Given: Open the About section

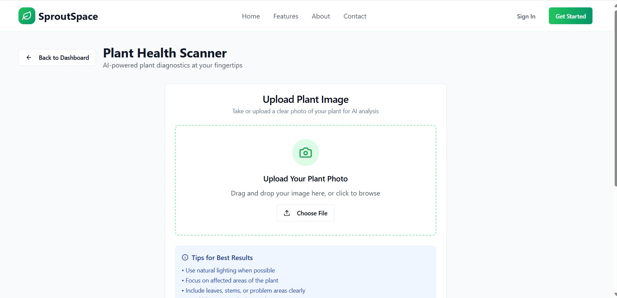Looking at the screenshot, I should 320,16.
